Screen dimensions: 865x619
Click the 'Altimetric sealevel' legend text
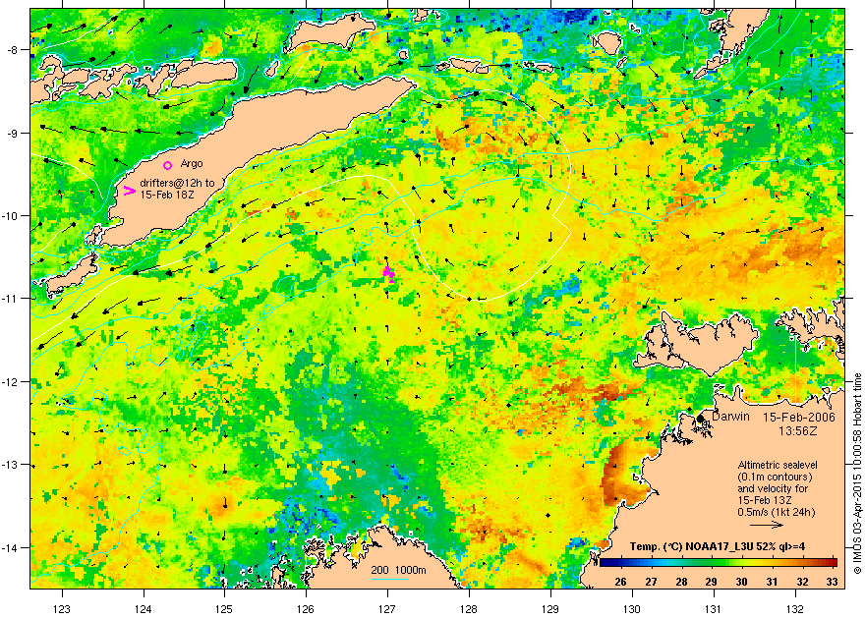(778, 465)
